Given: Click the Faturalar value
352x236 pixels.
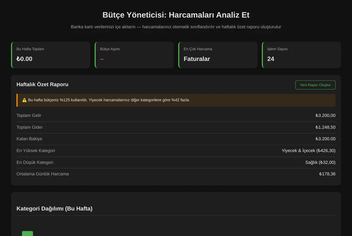Looking at the screenshot, I should click(197, 59).
